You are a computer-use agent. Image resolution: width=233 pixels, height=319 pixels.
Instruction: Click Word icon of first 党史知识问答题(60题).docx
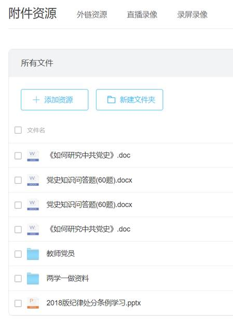click(x=33, y=180)
